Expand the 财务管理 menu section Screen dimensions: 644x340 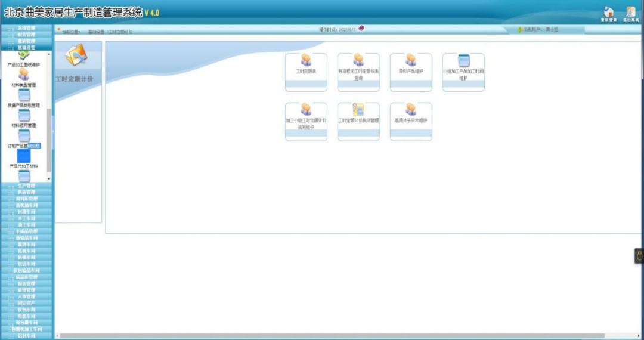(26, 35)
